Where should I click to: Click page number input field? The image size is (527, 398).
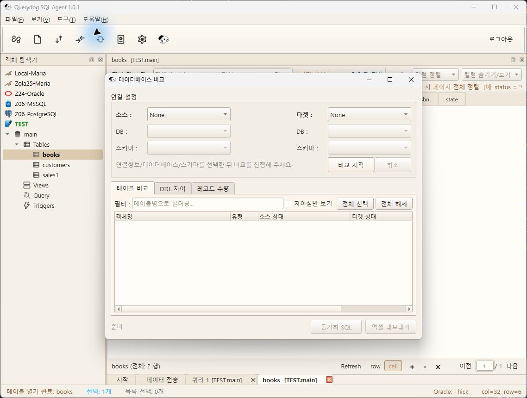coord(484,366)
